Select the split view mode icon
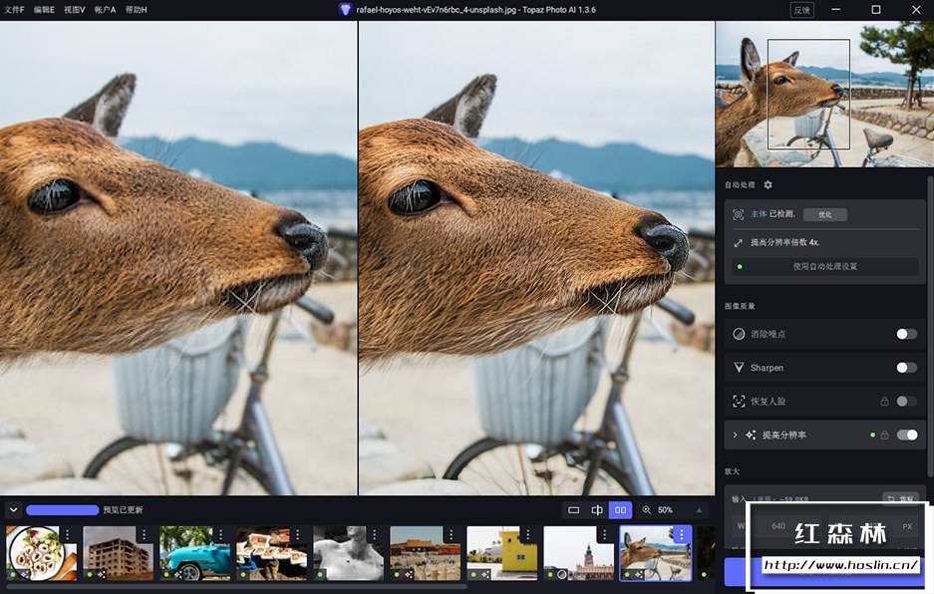Screen dimensions: 934x594 (x=597, y=510)
